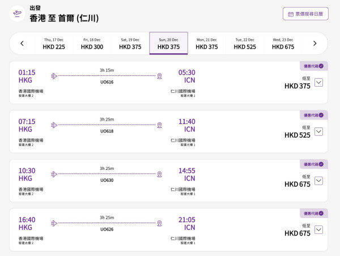Click the HKD 675 price on the 16:40 flight
The height and width of the screenshot is (256, 340).
(x=297, y=233)
